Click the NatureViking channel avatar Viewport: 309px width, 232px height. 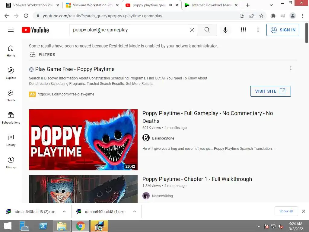coord(146,196)
